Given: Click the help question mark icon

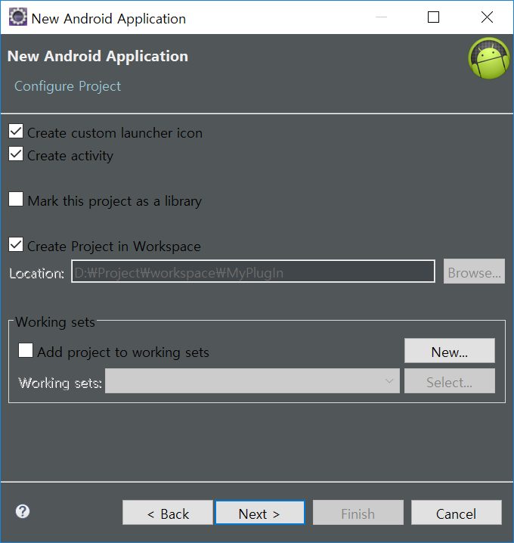Looking at the screenshot, I should click(x=23, y=511).
